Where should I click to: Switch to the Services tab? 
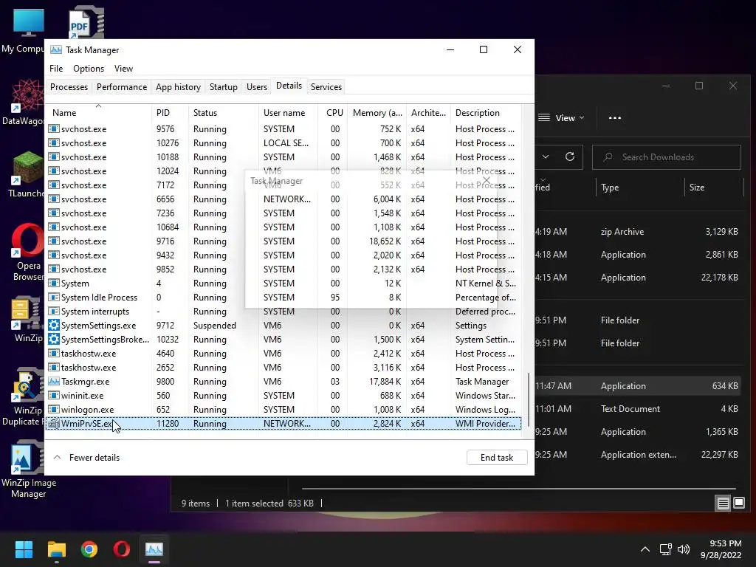326,87
